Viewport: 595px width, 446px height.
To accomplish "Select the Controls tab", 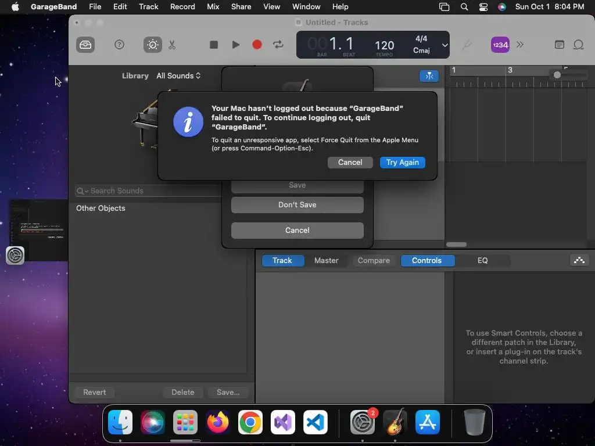I will tap(427, 261).
